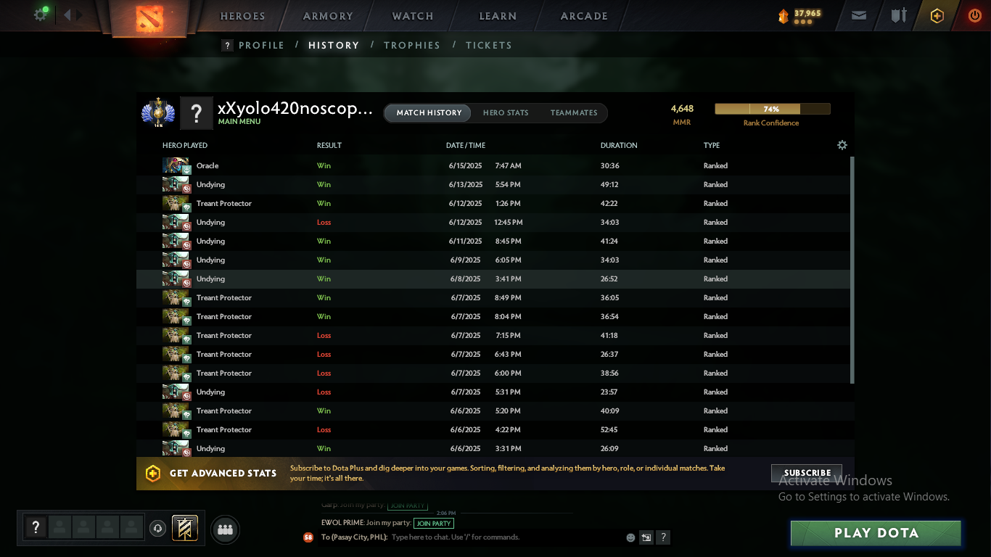Click the first empty party slot

point(59,527)
